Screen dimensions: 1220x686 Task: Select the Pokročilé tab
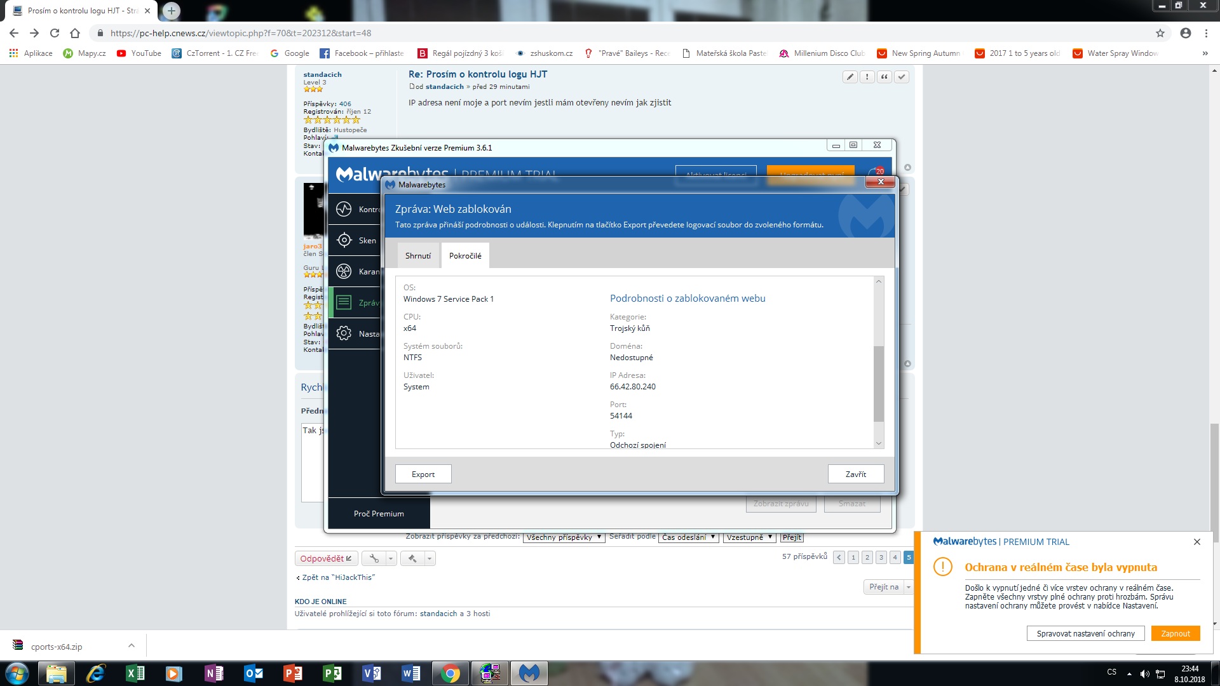[x=465, y=255]
